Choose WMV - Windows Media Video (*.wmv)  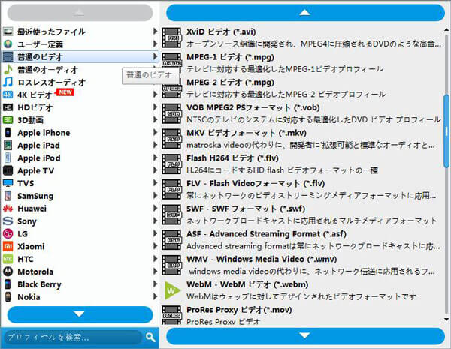[301, 265]
